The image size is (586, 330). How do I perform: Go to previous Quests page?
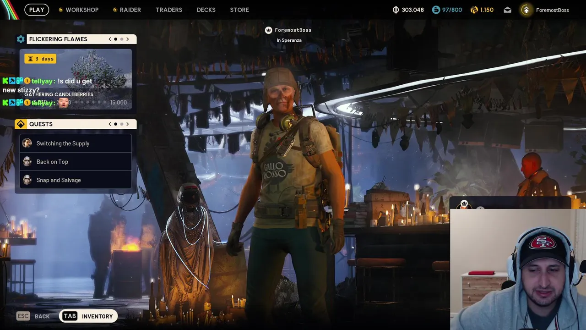tap(110, 124)
